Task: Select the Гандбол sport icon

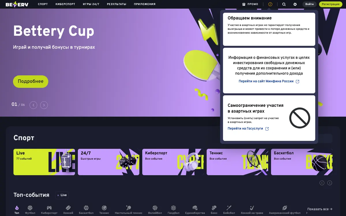Action: (x=173, y=210)
